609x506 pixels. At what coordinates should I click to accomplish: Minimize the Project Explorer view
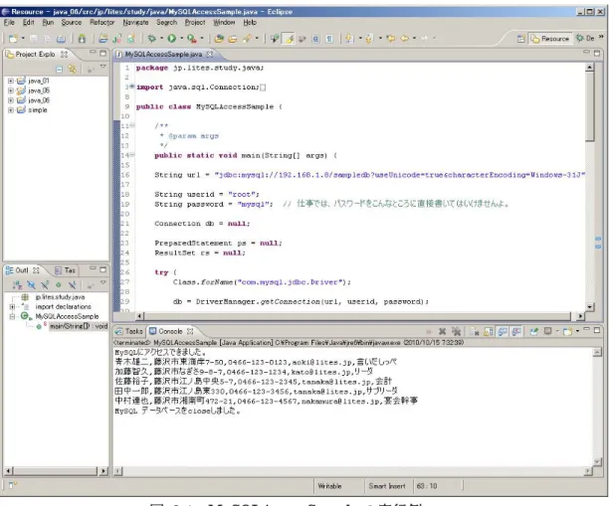click(93, 53)
